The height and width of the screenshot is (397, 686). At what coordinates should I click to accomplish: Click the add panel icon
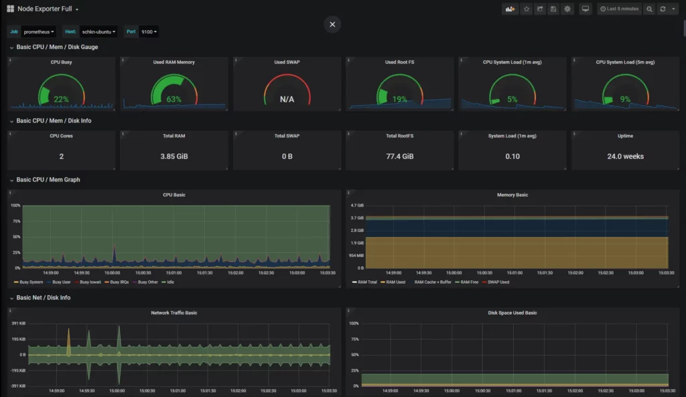click(x=510, y=9)
